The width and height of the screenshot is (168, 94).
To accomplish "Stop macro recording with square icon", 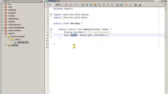I will click(x=130, y=5).
